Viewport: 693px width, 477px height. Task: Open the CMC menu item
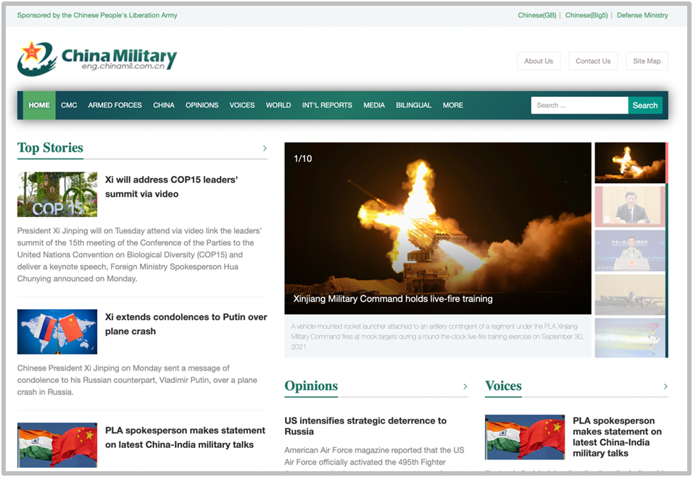69,106
